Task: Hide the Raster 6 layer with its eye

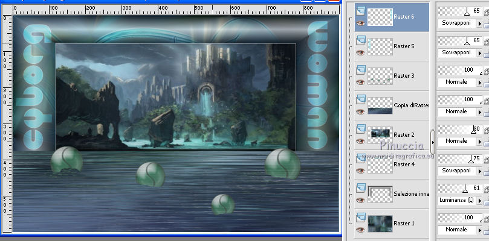Action: (x=360, y=23)
